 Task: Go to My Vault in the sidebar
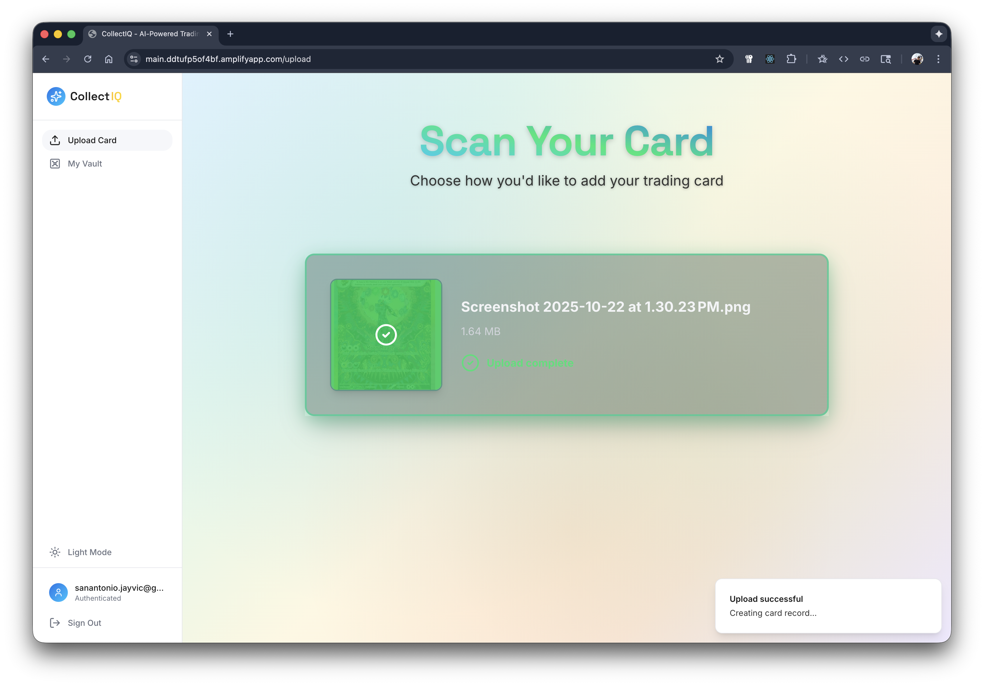coord(85,164)
